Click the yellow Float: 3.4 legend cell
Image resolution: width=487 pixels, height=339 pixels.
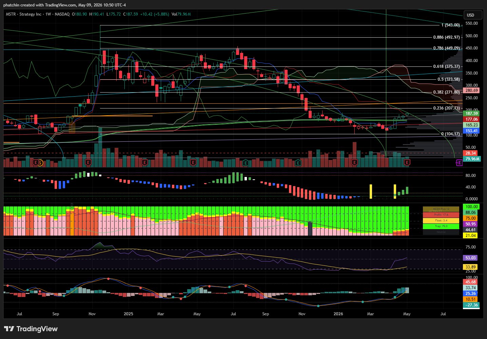click(441, 220)
